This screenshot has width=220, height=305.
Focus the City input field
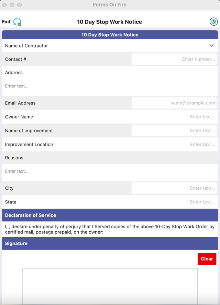174,188
